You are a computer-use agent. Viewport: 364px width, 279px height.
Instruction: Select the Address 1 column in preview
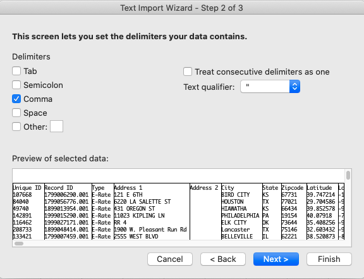[152, 211]
